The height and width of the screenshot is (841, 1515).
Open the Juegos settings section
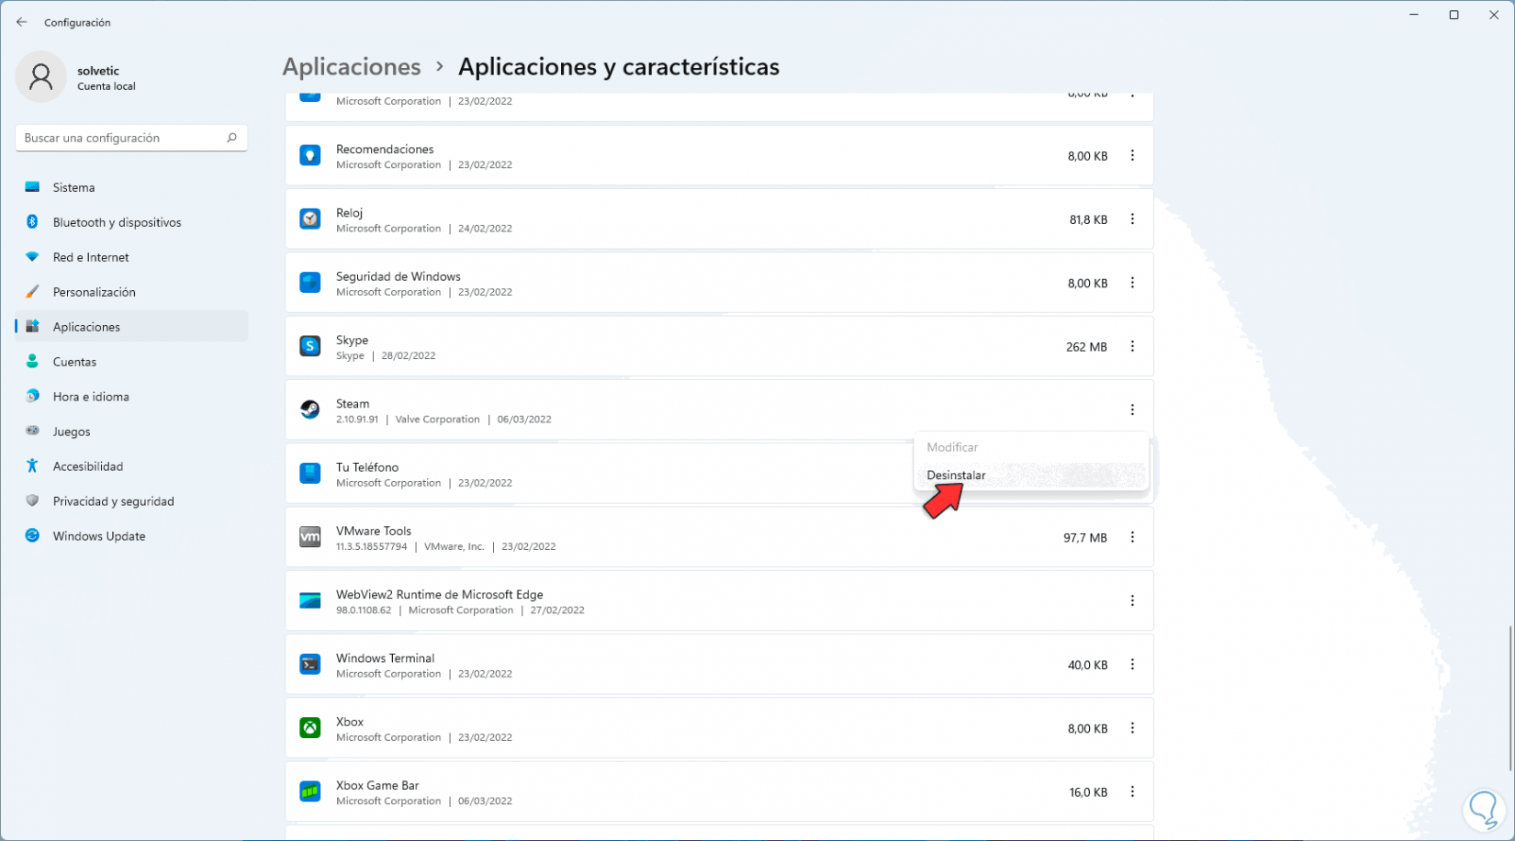pos(131,432)
